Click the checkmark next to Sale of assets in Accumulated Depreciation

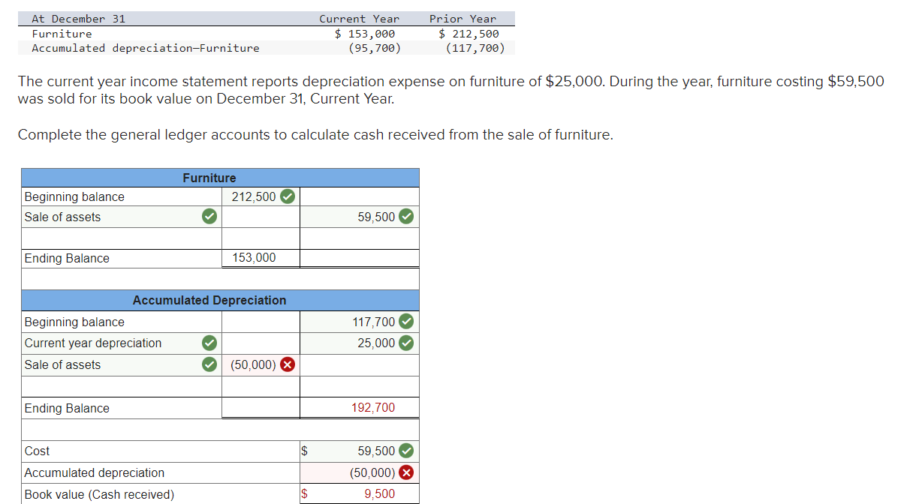pos(209,364)
